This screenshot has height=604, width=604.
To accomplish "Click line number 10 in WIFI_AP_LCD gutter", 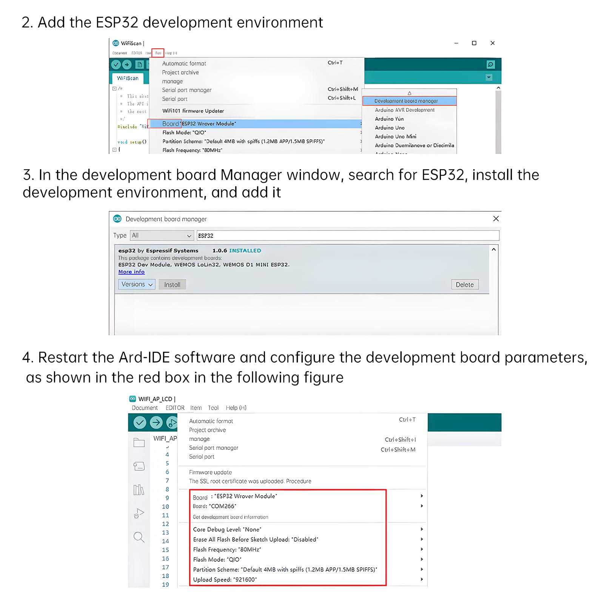I will pyautogui.click(x=165, y=507).
